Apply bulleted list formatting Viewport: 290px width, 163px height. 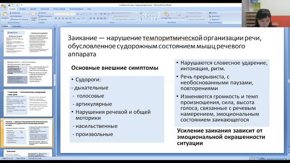(91, 14)
